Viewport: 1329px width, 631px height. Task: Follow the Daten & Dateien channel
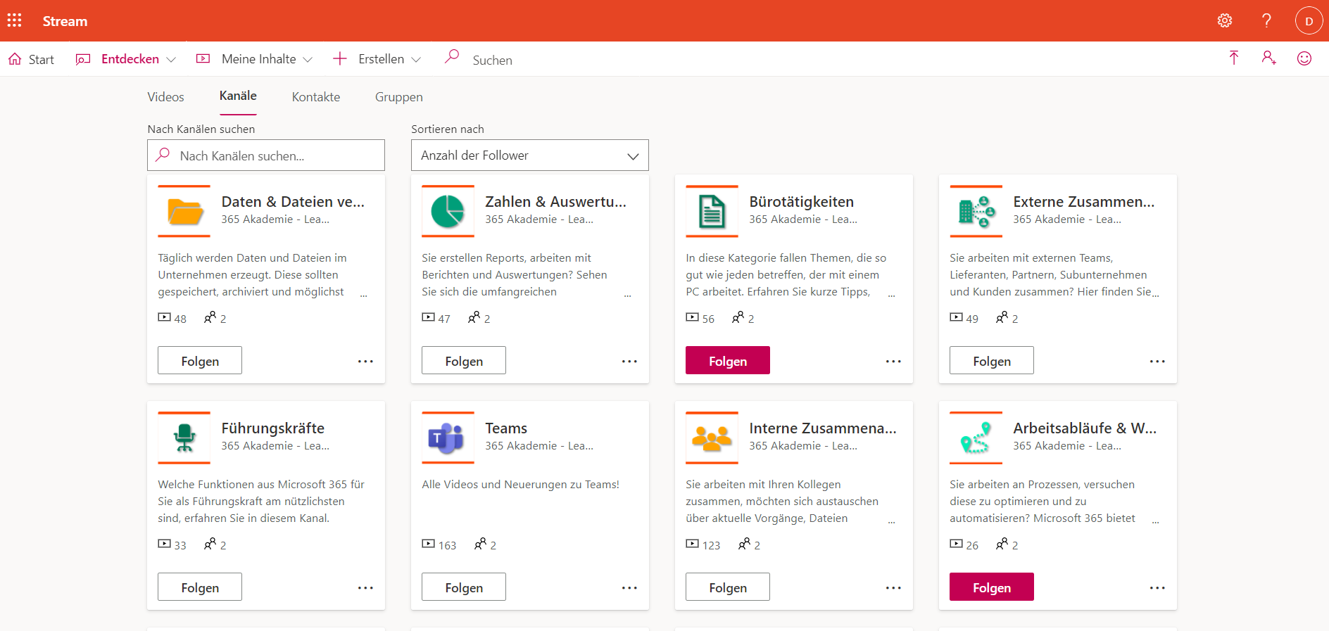click(200, 360)
